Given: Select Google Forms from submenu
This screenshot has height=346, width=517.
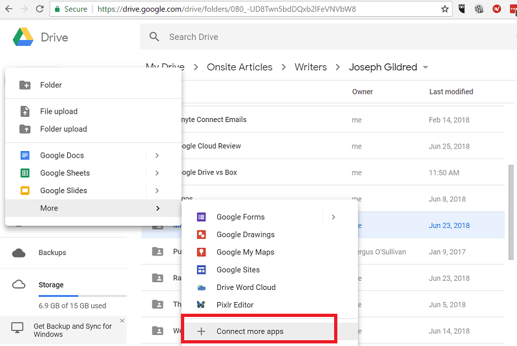Looking at the screenshot, I should [x=269, y=217].
